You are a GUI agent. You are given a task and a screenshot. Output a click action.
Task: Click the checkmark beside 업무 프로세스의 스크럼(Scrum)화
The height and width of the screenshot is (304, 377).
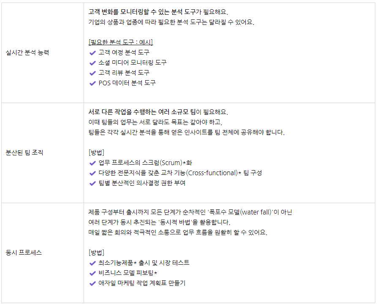(92, 163)
